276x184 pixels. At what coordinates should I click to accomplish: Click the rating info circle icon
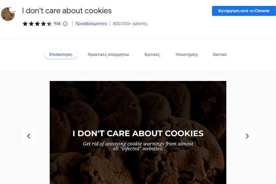tap(65, 24)
